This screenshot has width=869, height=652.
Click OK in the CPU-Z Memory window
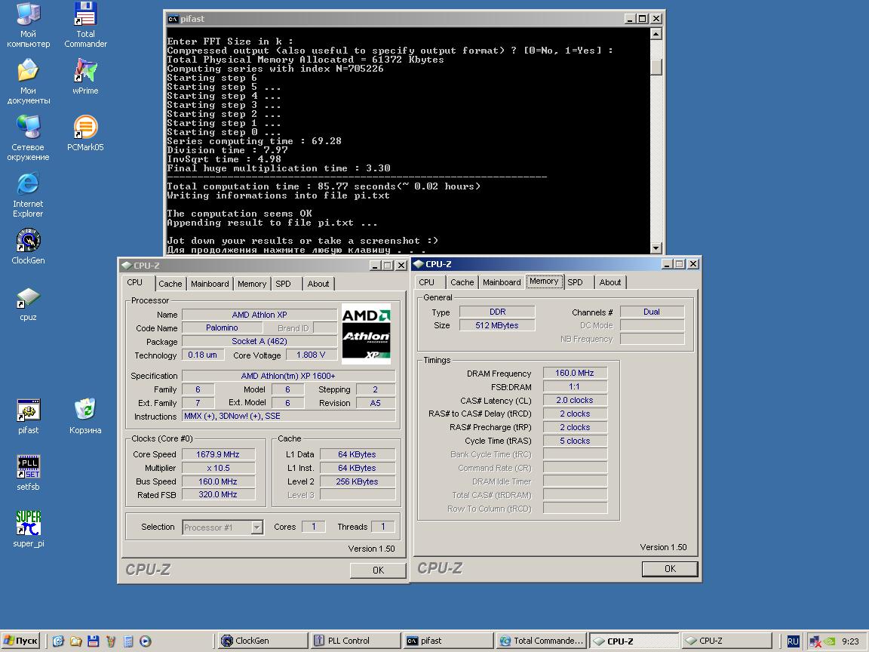click(x=670, y=569)
